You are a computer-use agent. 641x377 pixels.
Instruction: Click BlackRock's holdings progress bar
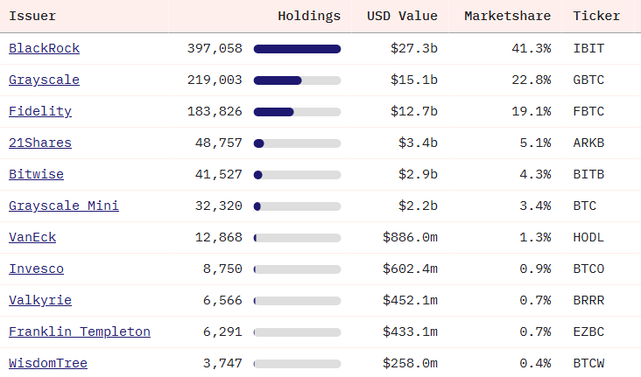click(297, 49)
